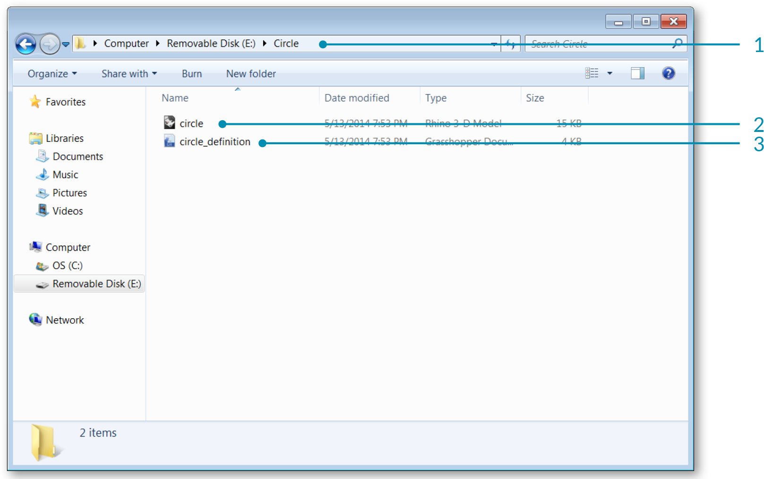Select Network in the navigation pane

pos(65,320)
